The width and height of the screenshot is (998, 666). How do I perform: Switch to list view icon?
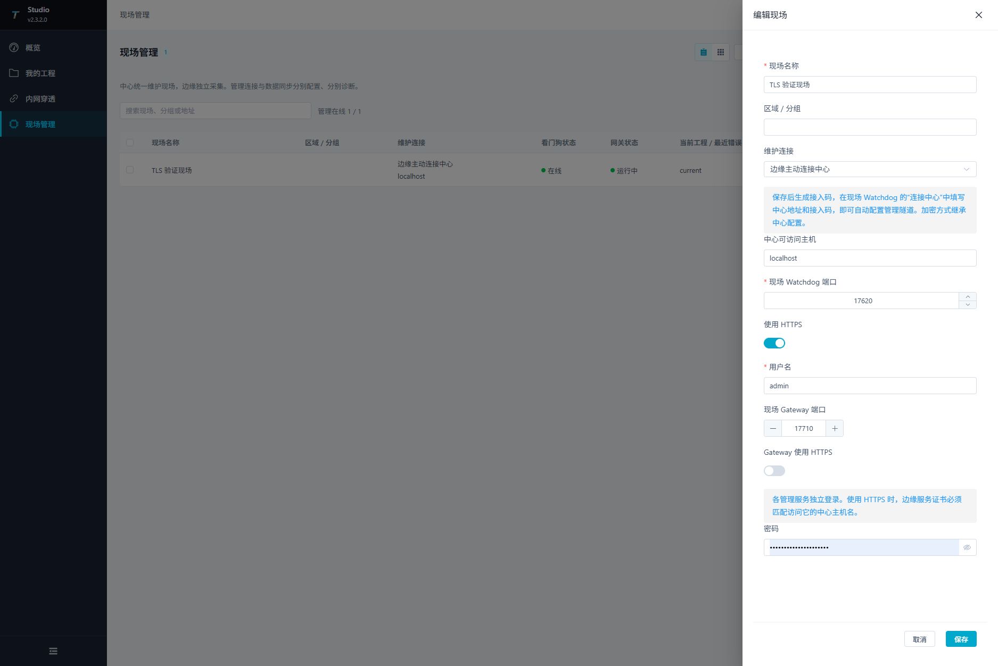click(704, 52)
